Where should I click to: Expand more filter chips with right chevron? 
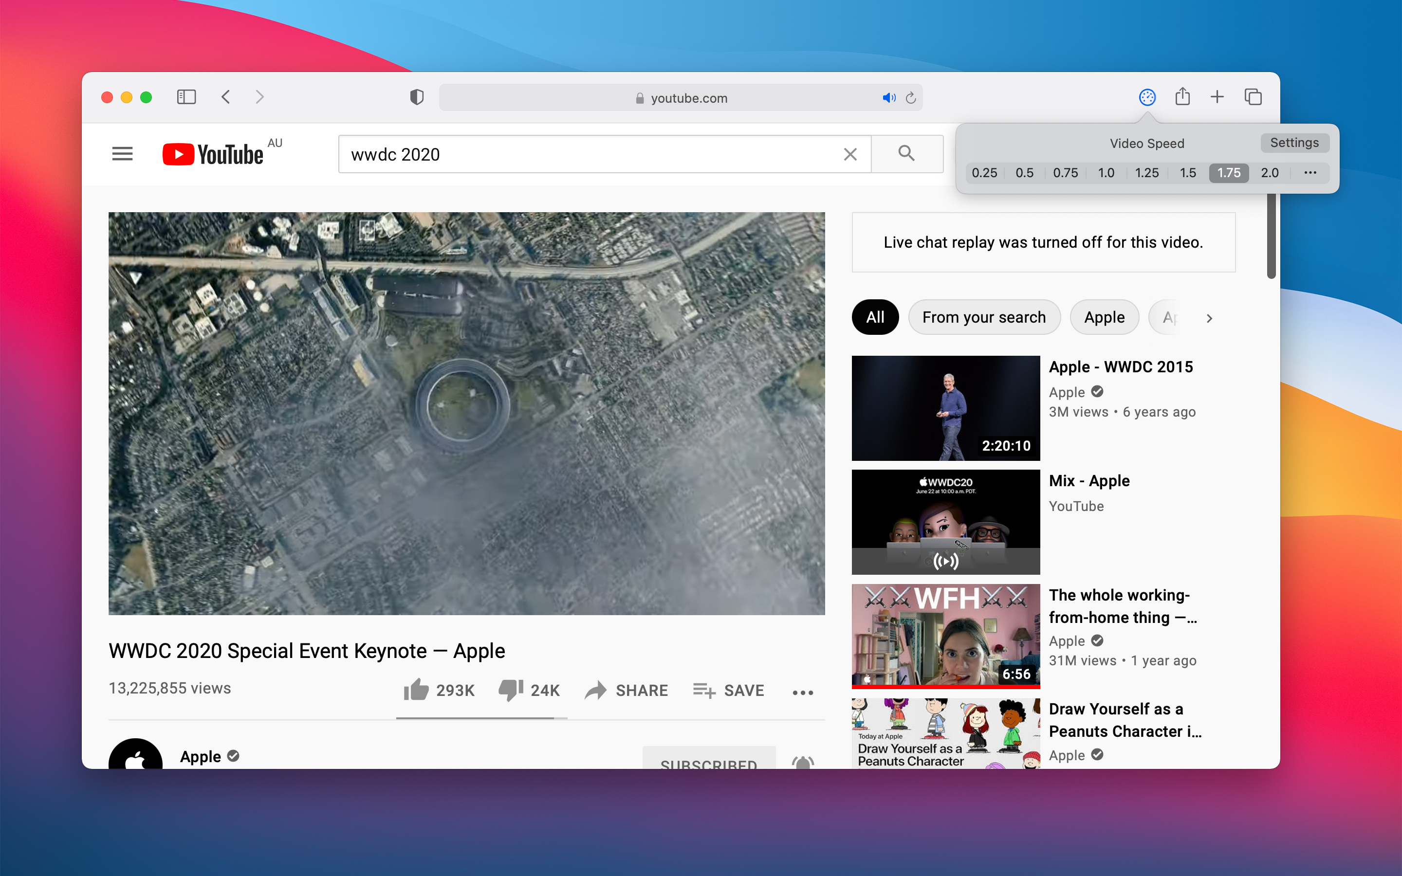point(1209,318)
